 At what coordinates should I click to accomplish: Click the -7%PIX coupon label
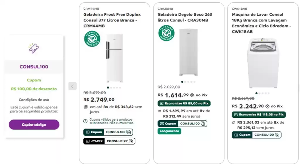pyautogui.click(x=94, y=141)
